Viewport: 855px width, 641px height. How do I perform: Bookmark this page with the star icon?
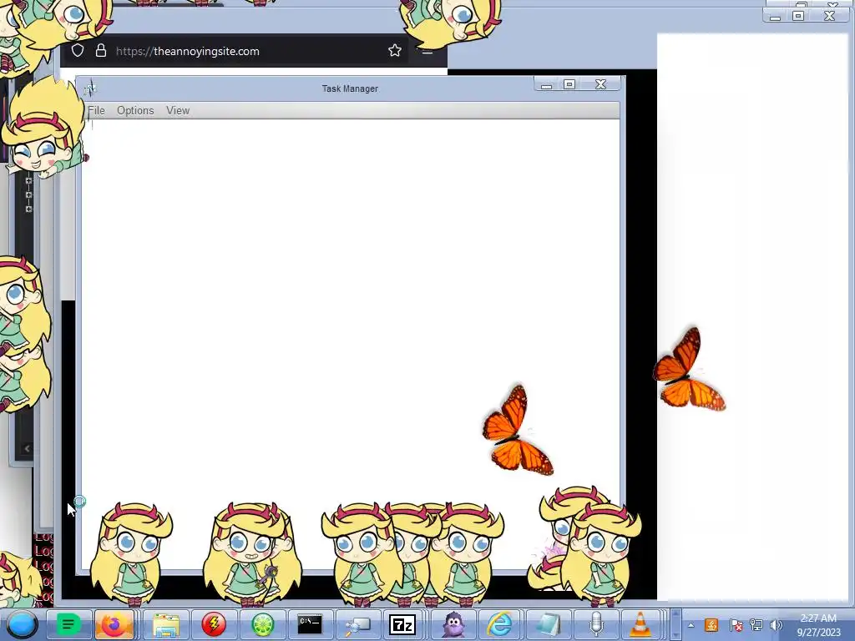[x=395, y=51]
